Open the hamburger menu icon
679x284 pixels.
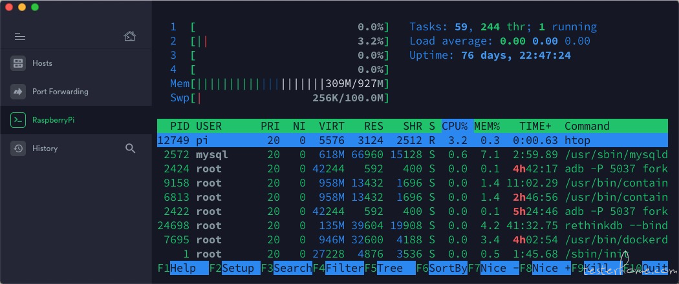coord(20,37)
